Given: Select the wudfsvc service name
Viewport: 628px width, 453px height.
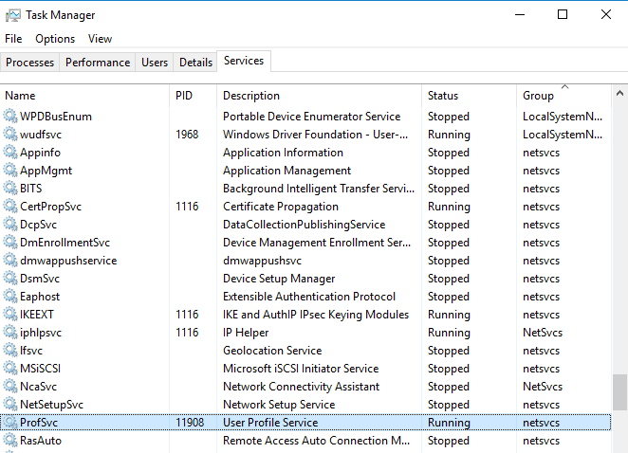Looking at the screenshot, I should click(41, 135).
